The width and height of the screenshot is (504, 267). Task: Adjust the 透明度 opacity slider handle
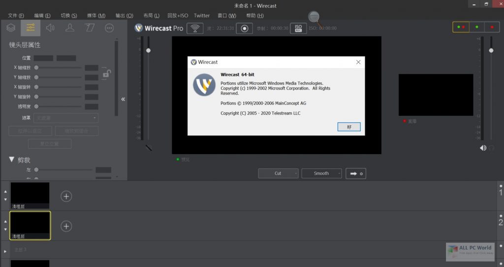(x=36, y=106)
